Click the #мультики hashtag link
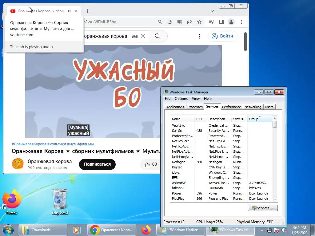 click(57, 144)
